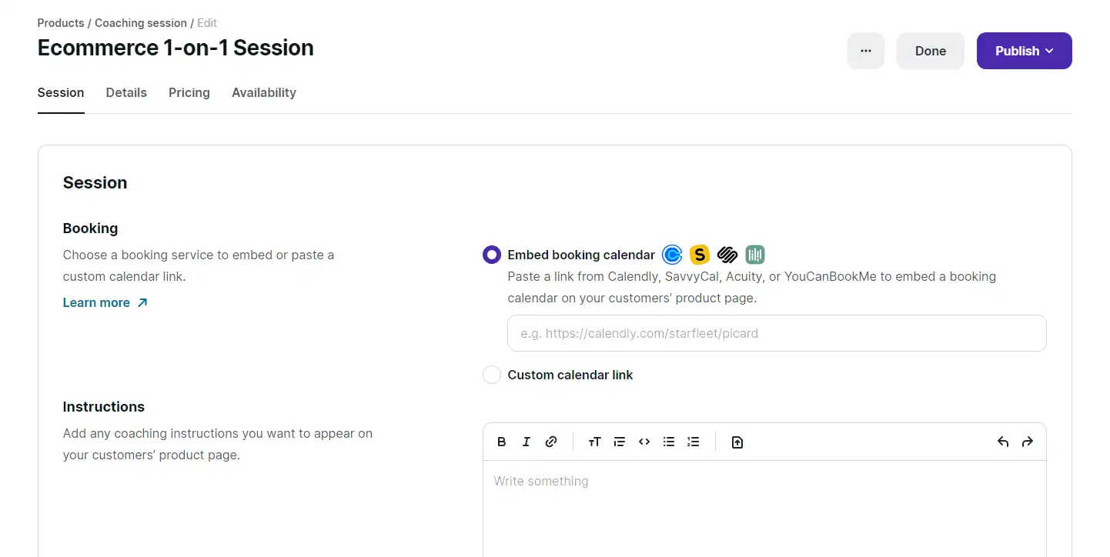The height and width of the screenshot is (557, 1110).
Task: Change the text size with the heading icon
Action: [594, 442]
